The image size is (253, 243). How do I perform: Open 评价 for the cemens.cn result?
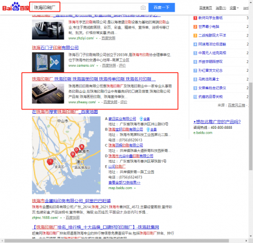[122, 66]
